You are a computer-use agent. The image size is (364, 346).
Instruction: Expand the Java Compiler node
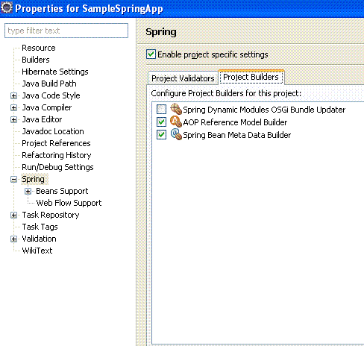click(14, 107)
